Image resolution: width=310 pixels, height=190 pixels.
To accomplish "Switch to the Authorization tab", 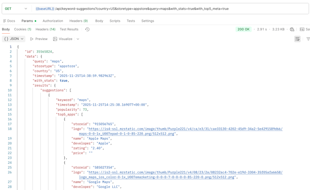I will (x=53, y=21).
